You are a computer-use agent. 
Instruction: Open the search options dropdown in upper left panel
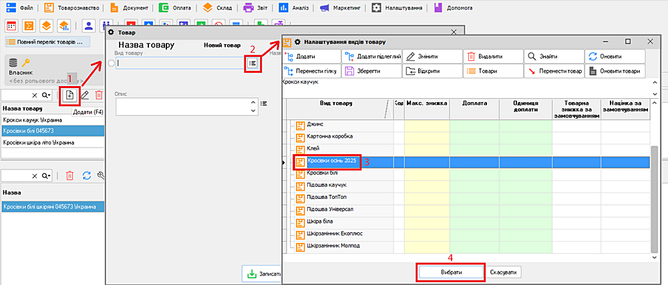[x=47, y=95]
